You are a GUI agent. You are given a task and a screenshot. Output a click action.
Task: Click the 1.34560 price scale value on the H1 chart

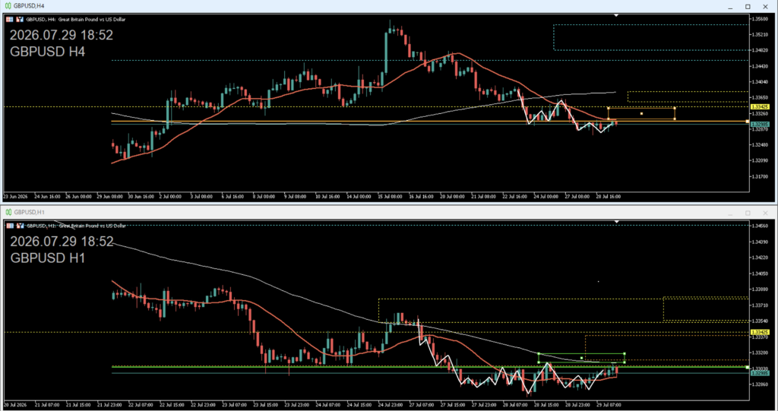761,226
